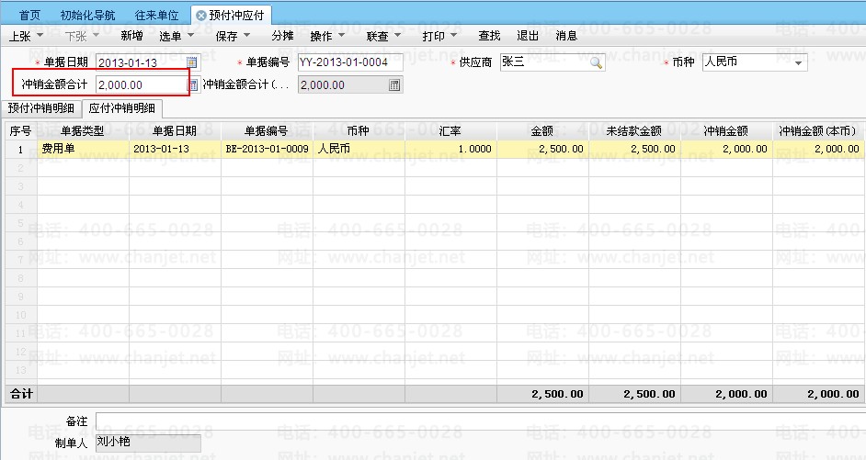
Task: Click the 未结款金额 cell in row 1
Action: (634, 149)
